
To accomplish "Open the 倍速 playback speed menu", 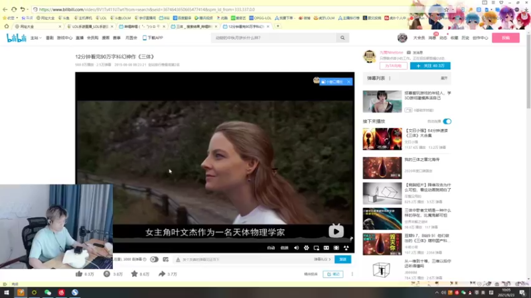I will 285,248.
